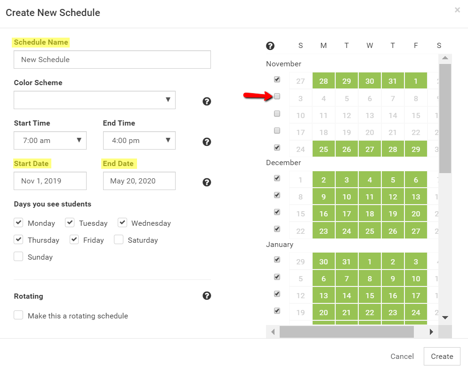Click the help icon beside End Time

point(207,142)
